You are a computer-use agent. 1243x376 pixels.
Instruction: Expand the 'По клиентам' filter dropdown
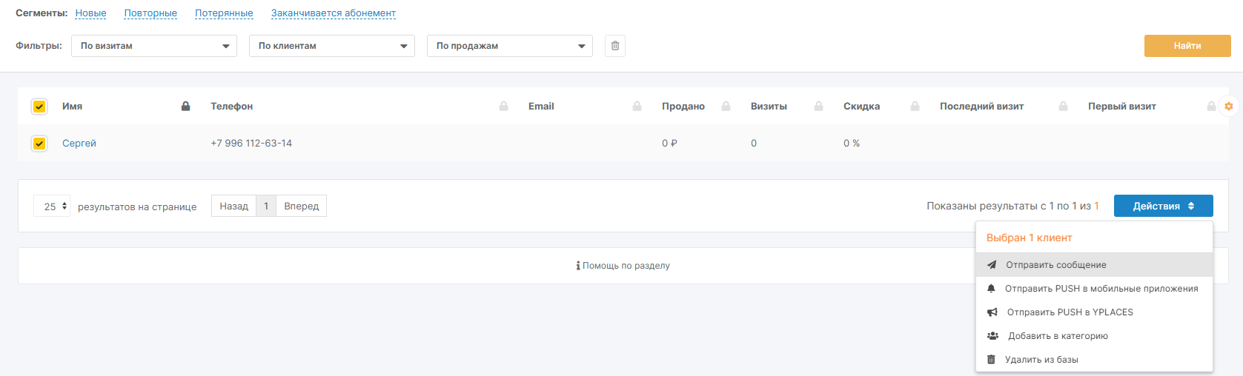[x=332, y=46]
